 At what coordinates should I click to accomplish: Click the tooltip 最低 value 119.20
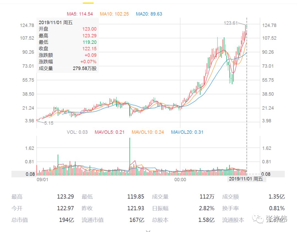click(90, 42)
